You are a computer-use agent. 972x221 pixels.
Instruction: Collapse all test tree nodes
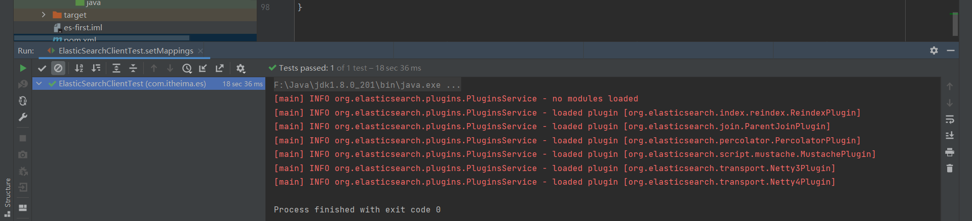click(133, 68)
